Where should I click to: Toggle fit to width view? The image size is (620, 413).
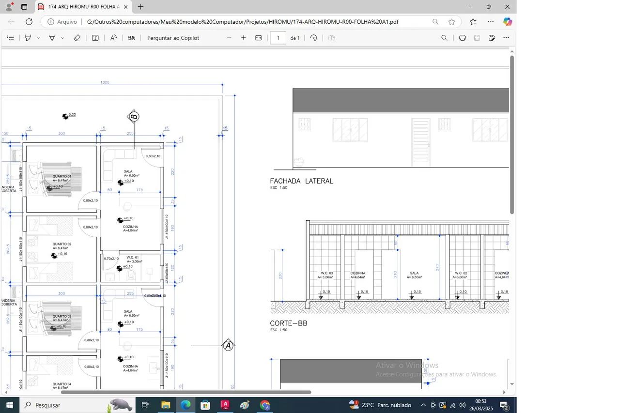(x=259, y=38)
